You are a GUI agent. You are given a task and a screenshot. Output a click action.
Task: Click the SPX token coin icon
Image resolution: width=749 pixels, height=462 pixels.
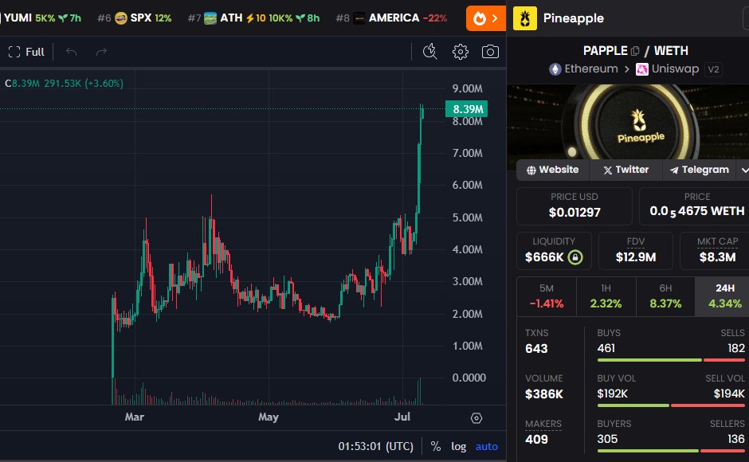121,18
